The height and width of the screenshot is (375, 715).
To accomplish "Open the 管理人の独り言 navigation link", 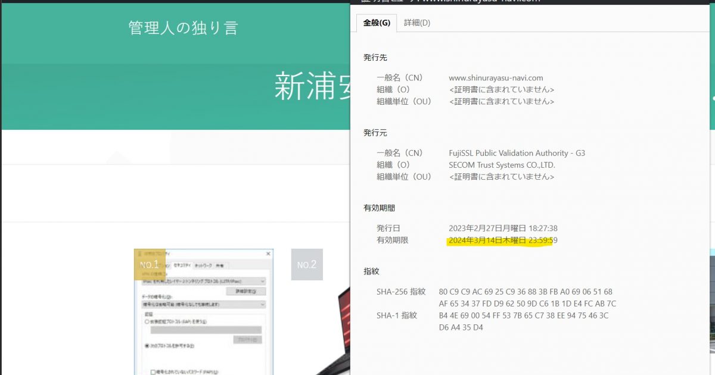I will [183, 28].
